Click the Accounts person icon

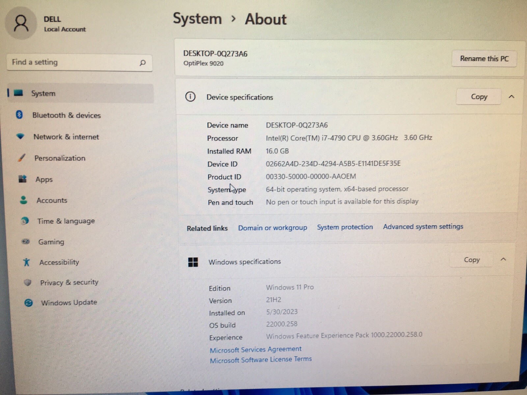coord(23,200)
